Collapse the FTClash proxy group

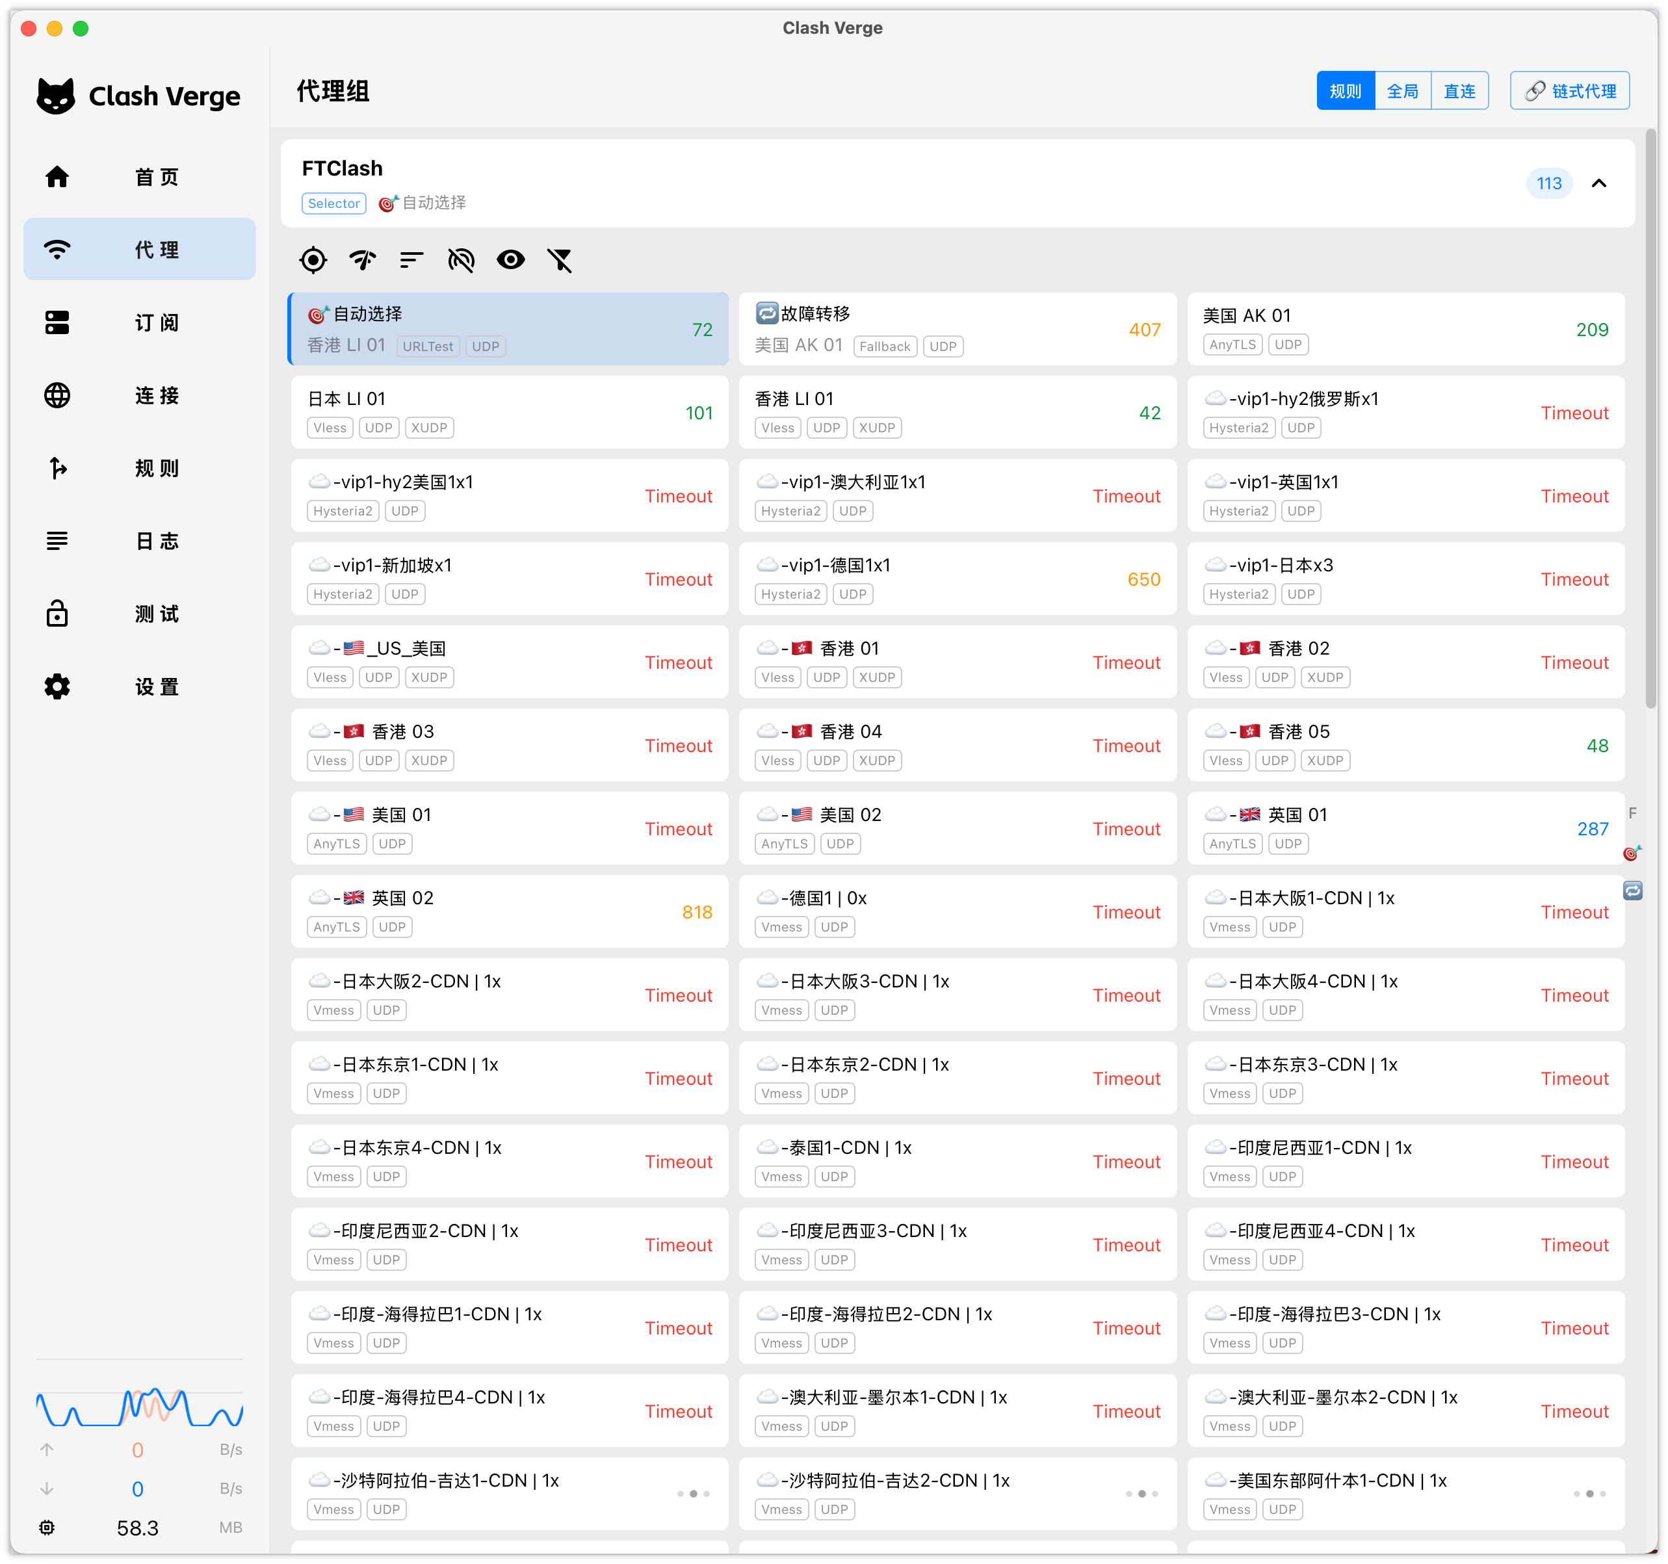1599,183
